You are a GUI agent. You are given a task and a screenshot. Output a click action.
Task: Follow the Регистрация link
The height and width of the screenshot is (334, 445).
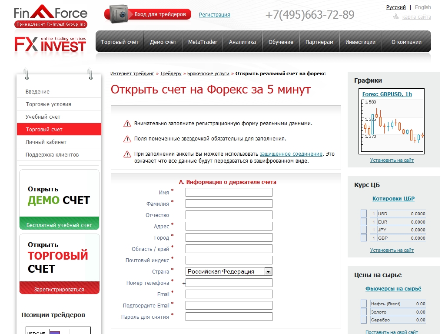[x=215, y=15]
